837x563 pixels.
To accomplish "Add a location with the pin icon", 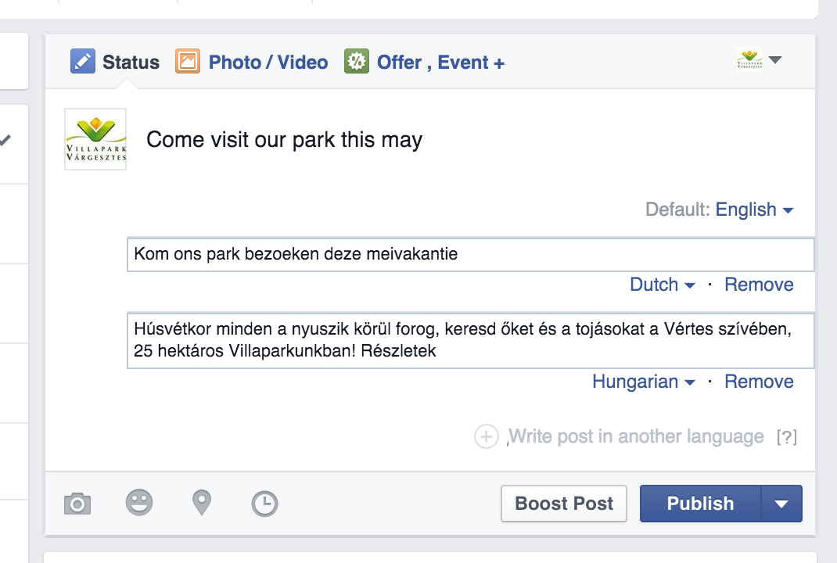I will [x=202, y=503].
